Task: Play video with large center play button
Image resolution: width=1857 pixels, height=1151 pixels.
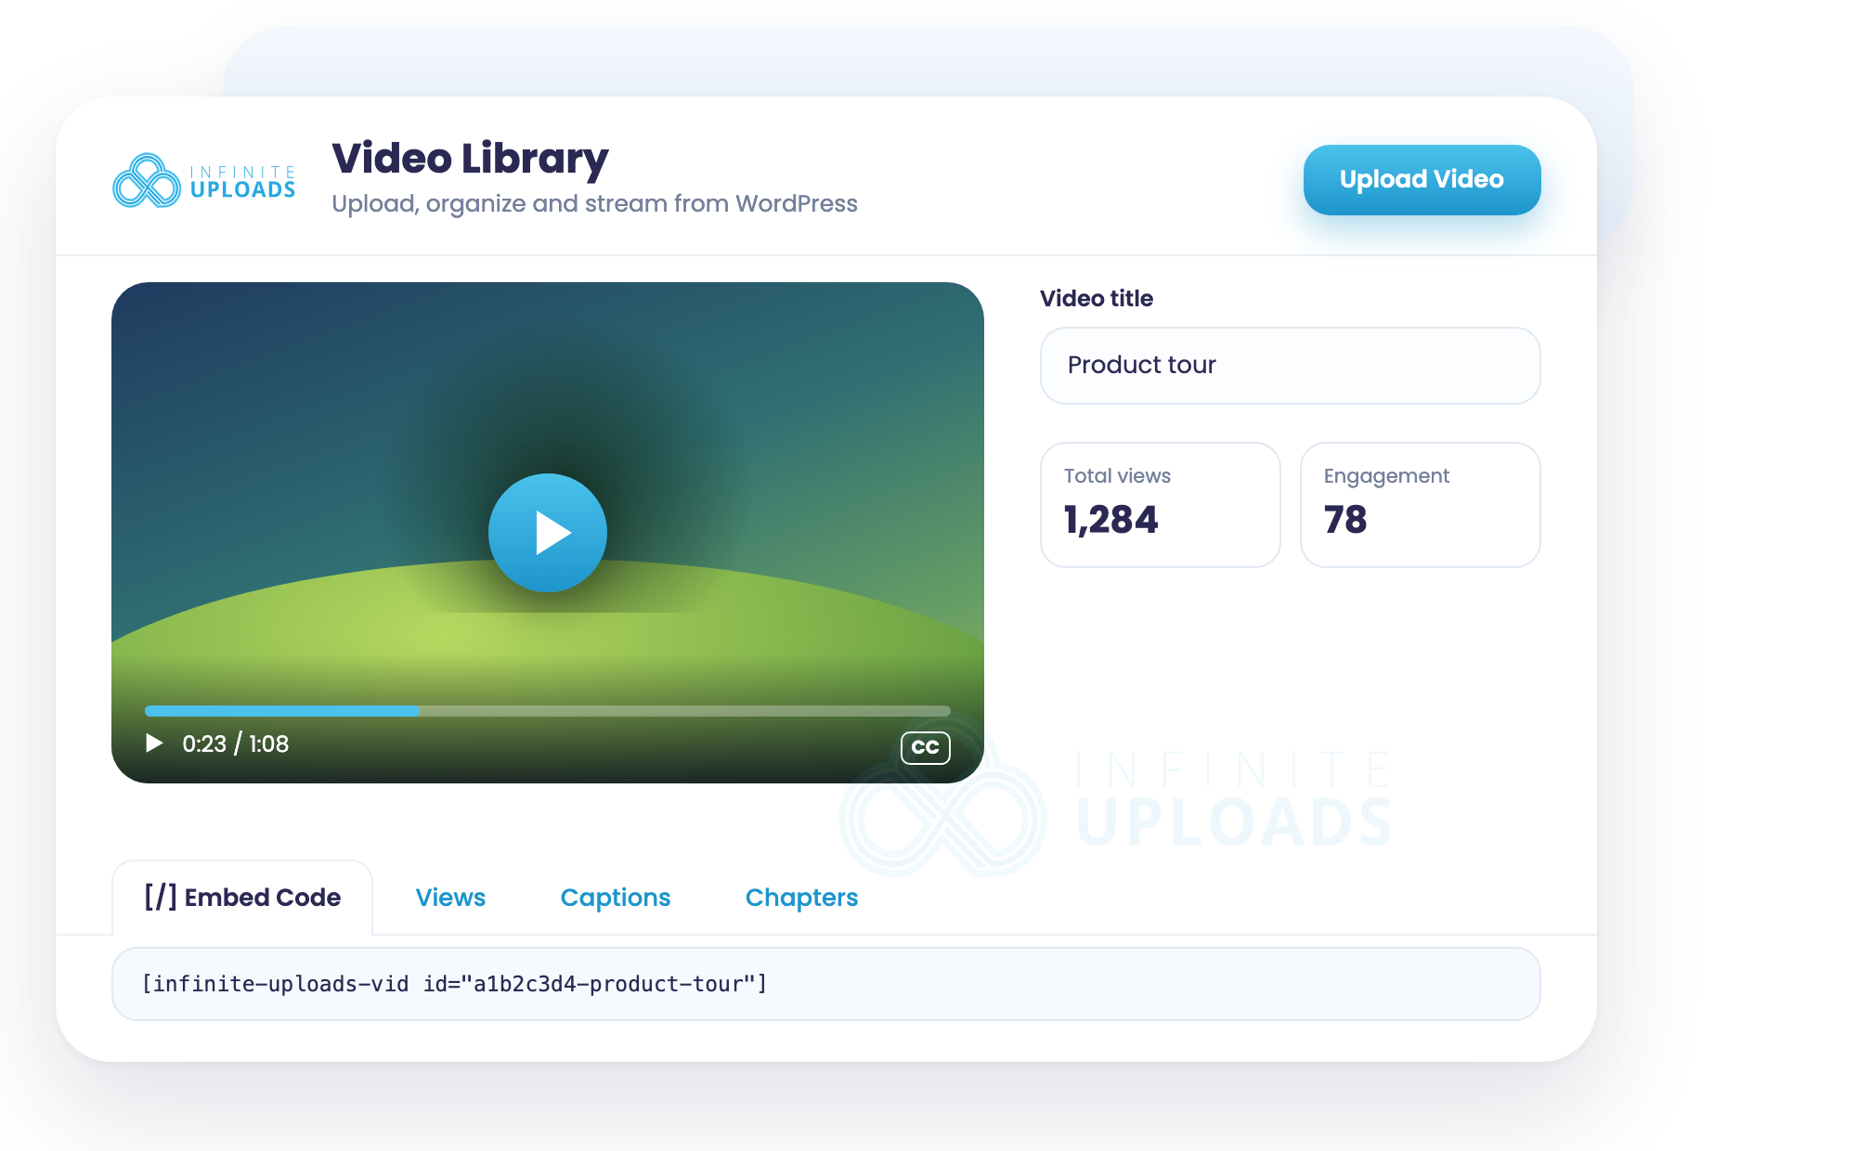Action: (548, 533)
